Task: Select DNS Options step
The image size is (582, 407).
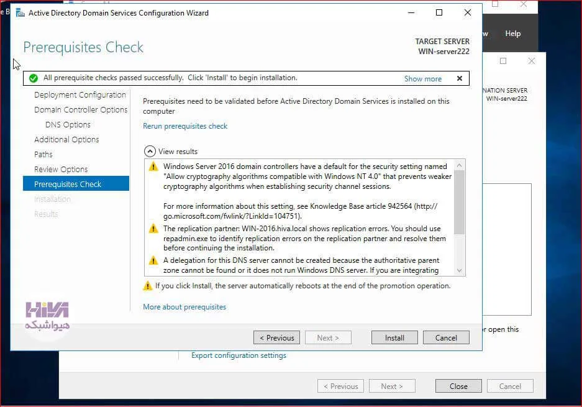Action: (68, 124)
